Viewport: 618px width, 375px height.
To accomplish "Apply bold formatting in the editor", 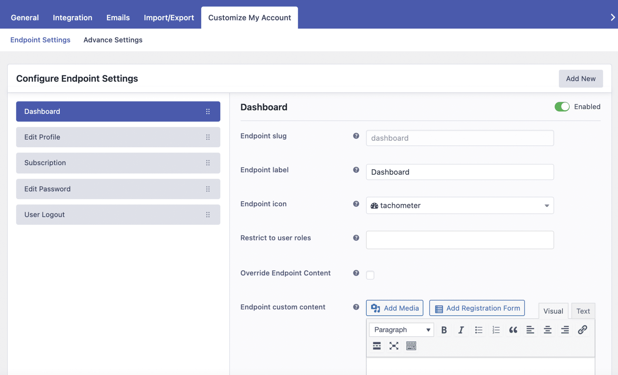I will (x=444, y=330).
